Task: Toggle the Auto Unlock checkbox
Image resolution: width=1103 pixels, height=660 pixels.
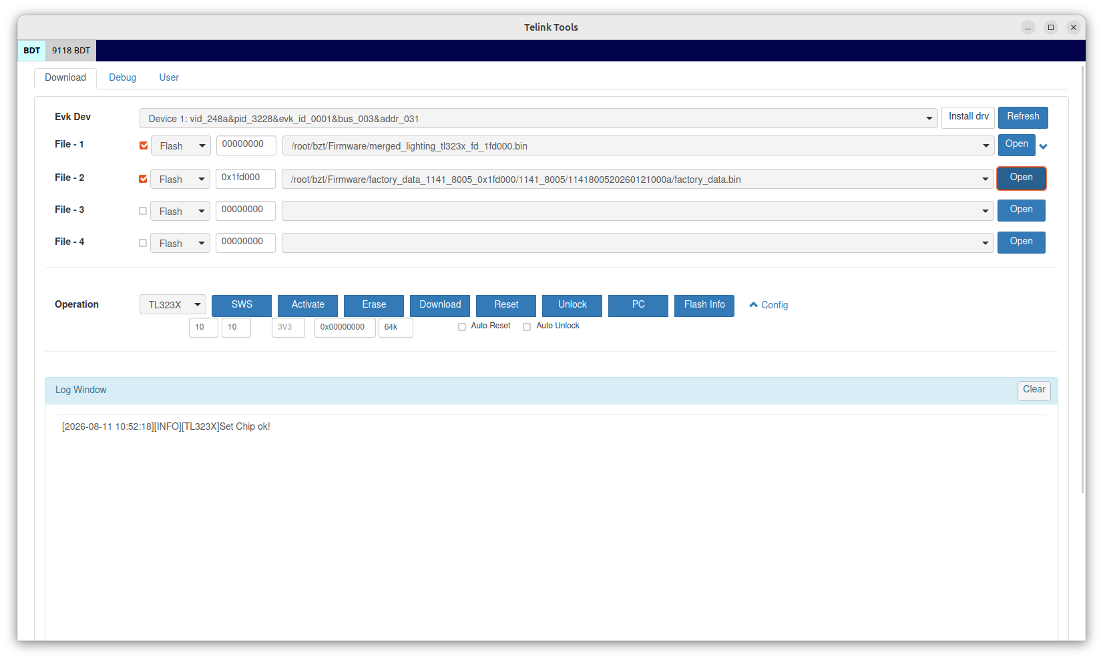Action: pos(527,327)
